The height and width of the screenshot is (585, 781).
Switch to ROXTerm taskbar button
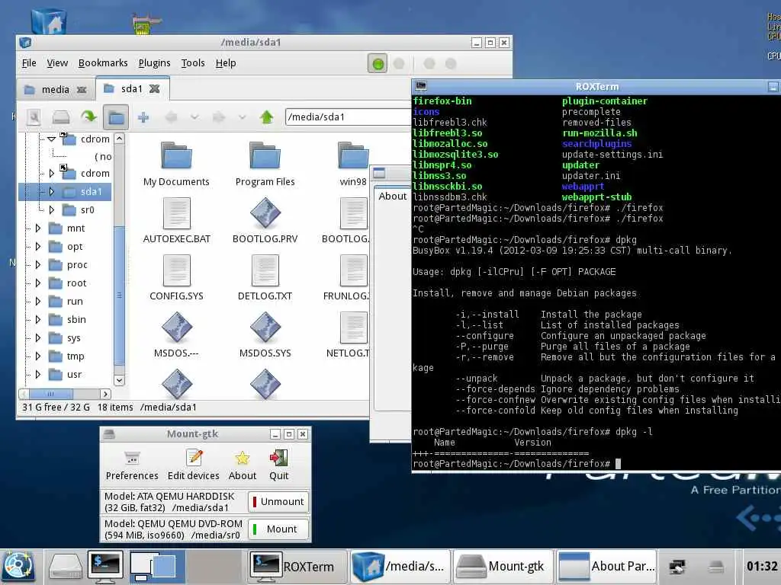(x=297, y=567)
